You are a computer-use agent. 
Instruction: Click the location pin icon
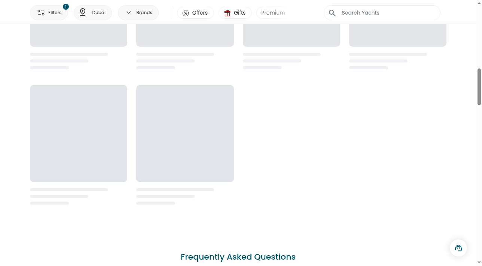click(x=83, y=12)
